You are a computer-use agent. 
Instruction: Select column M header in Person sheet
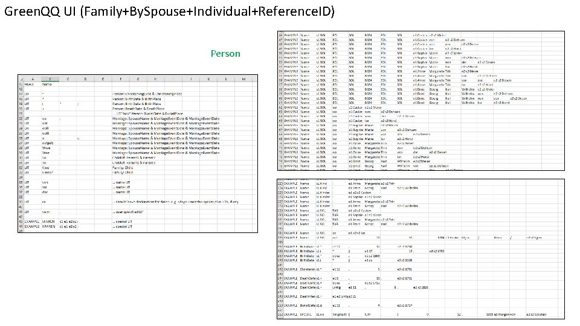click(243, 79)
